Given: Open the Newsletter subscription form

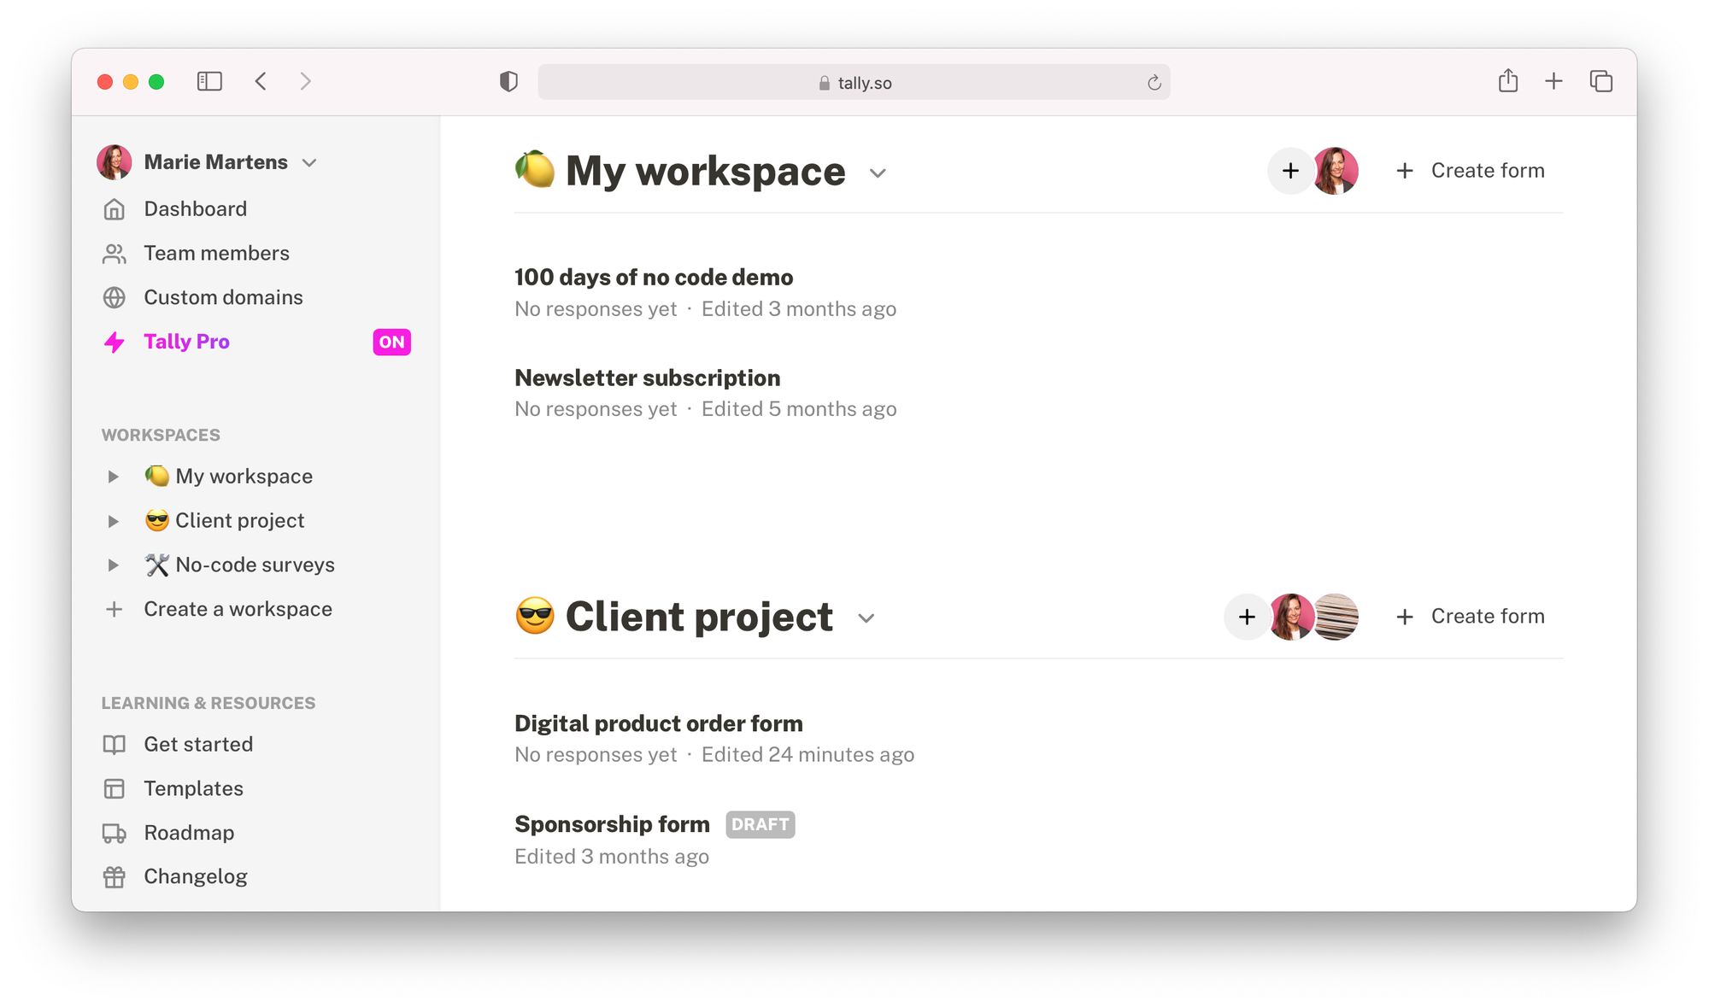Looking at the screenshot, I should pyautogui.click(x=647, y=378).
